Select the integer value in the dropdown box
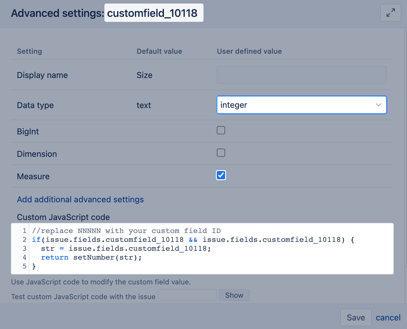Image resolution: width=407 pixels, height=329 pixels. point(234,105)
